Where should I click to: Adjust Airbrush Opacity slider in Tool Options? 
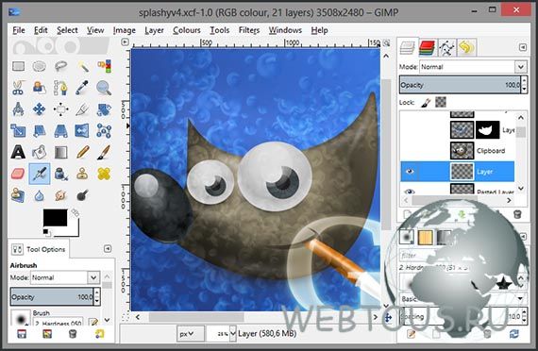point(53,297)
